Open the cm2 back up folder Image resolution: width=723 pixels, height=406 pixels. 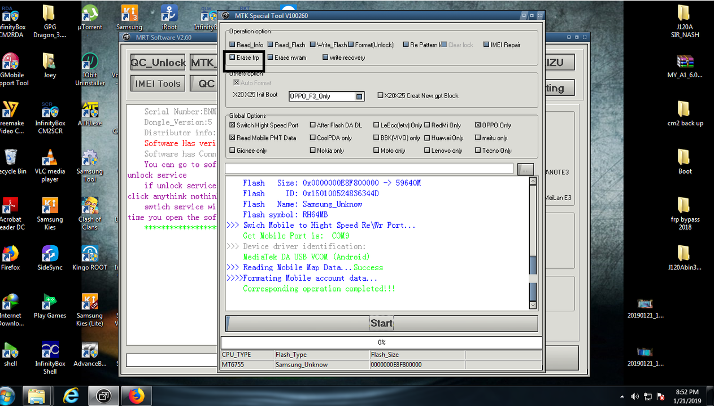[x=684, y=113]
